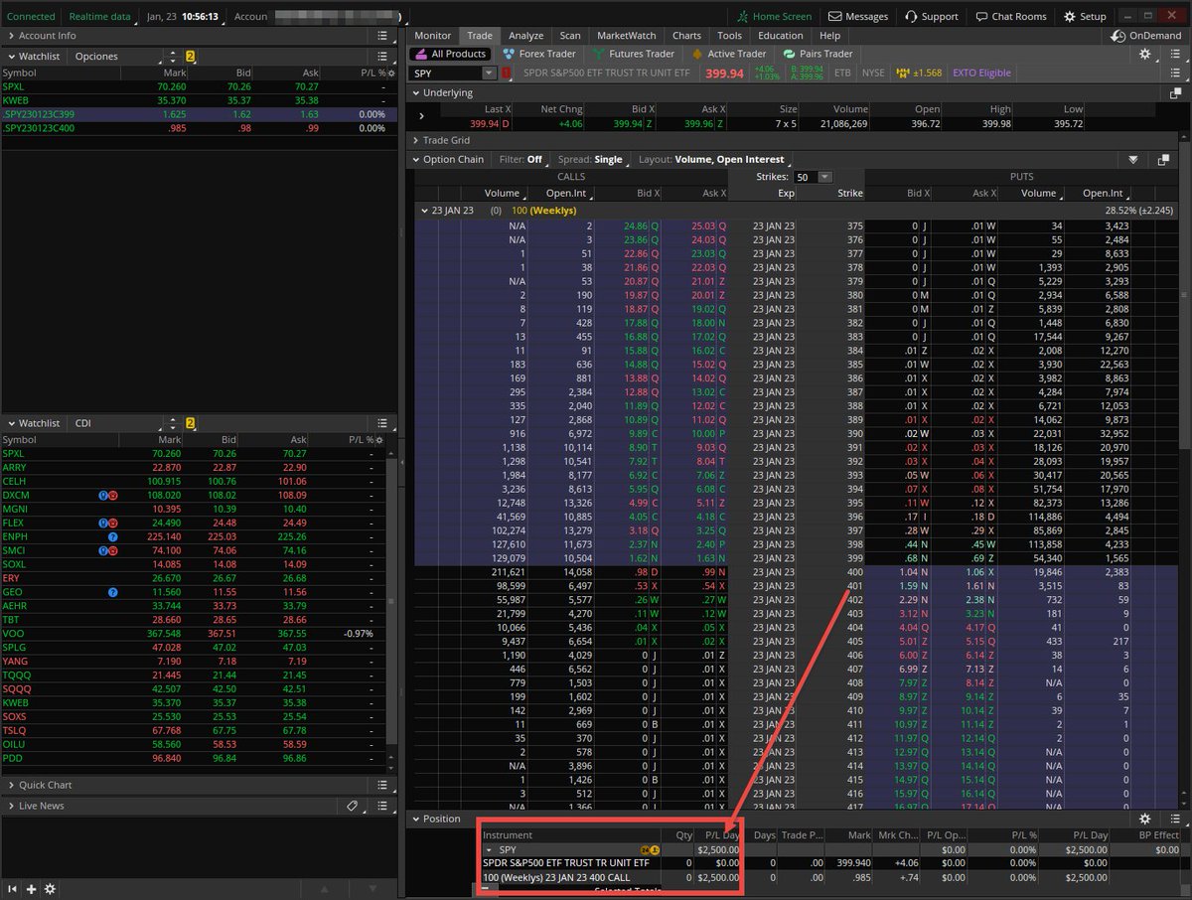The image size is (1192, 900).
Task: Open the CDI watchlist actions menu
Action: [x=382, y=423]
